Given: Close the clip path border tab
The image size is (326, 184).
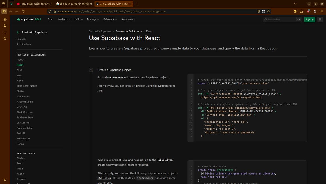Looking at the screenshot, I should (91, 4).
